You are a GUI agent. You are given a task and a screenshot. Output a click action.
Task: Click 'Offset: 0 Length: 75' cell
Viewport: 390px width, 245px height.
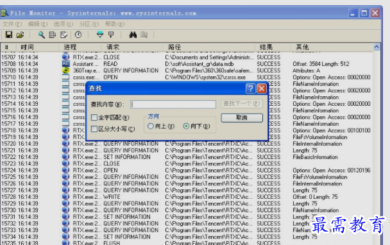tap(315, 197)
